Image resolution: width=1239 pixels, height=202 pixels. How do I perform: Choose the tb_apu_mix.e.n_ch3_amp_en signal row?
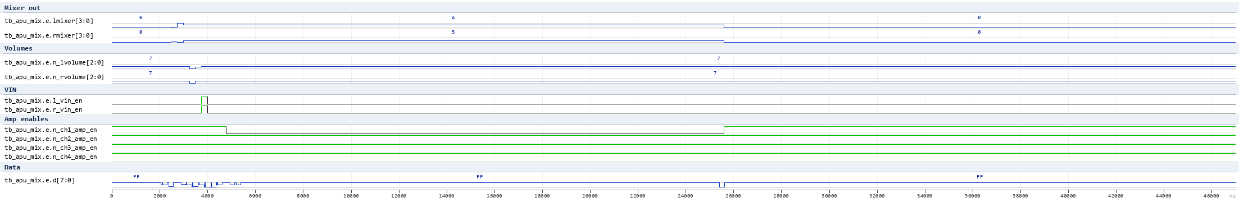51,148
